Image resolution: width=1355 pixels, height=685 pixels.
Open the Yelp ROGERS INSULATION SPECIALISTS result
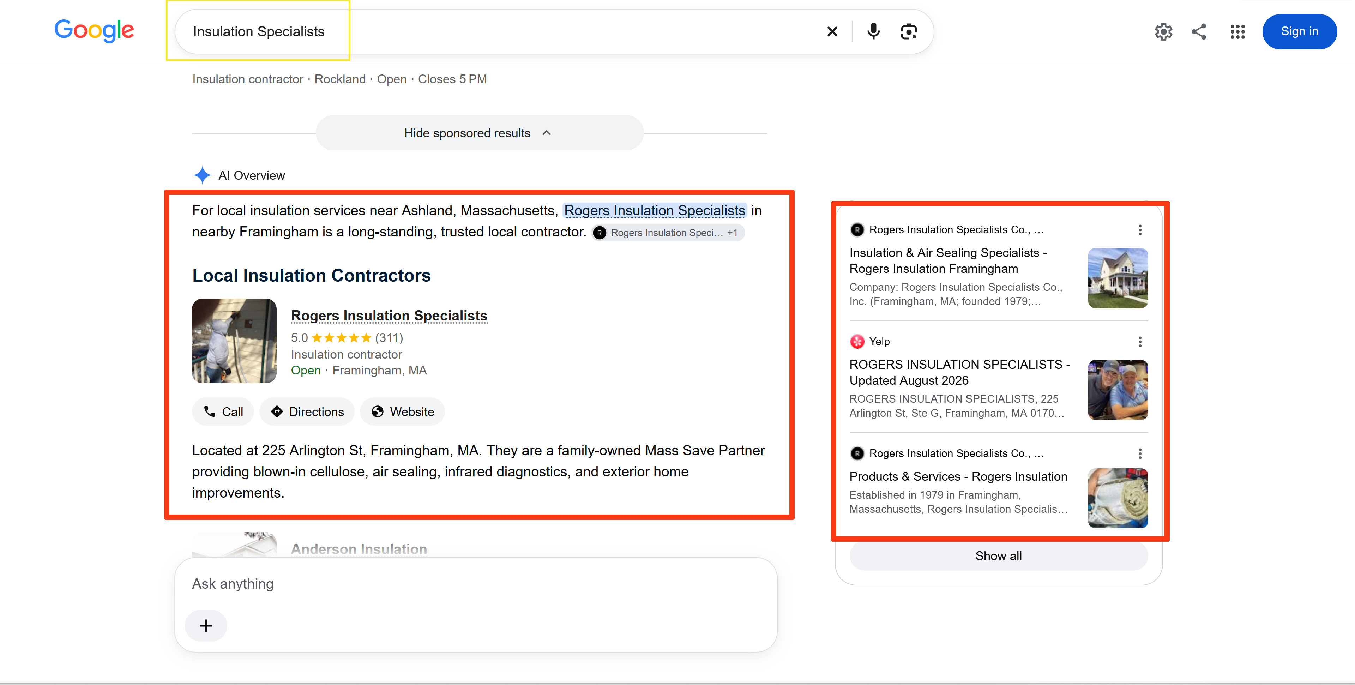pos(959,372)
